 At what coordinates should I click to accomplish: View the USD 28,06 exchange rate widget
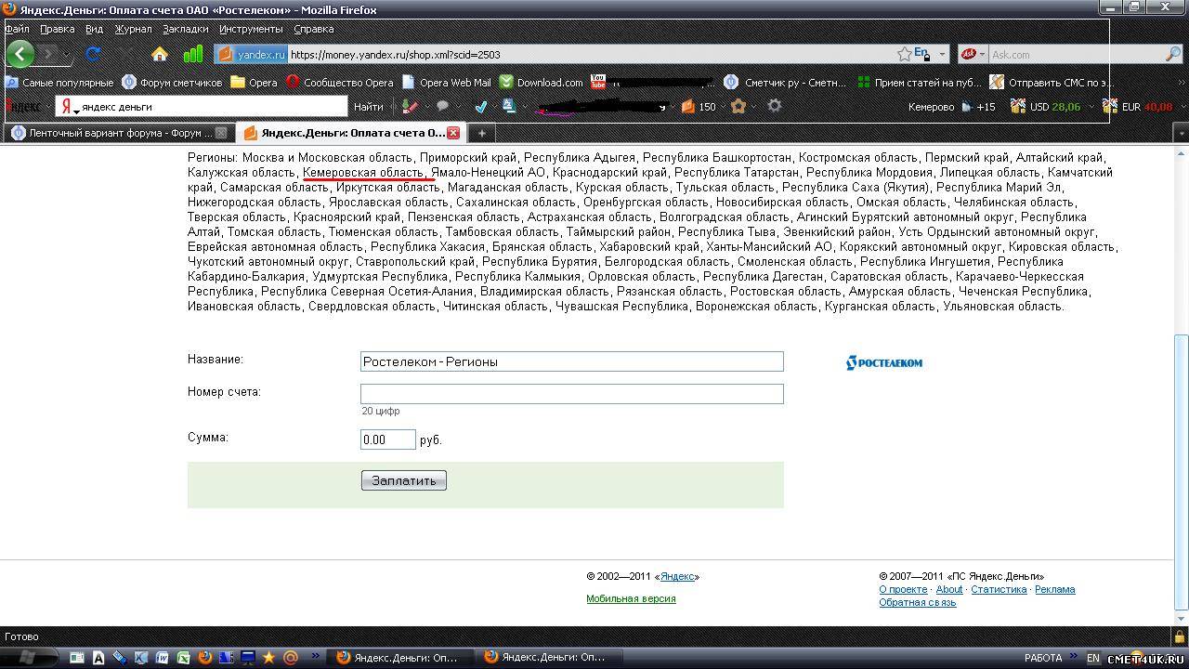click(x=1046, y=107)
